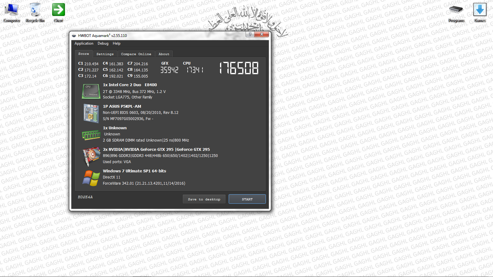Open the Programs desktop icon
The width and height of the screenshot is (493, 277).
coord(456,12)
